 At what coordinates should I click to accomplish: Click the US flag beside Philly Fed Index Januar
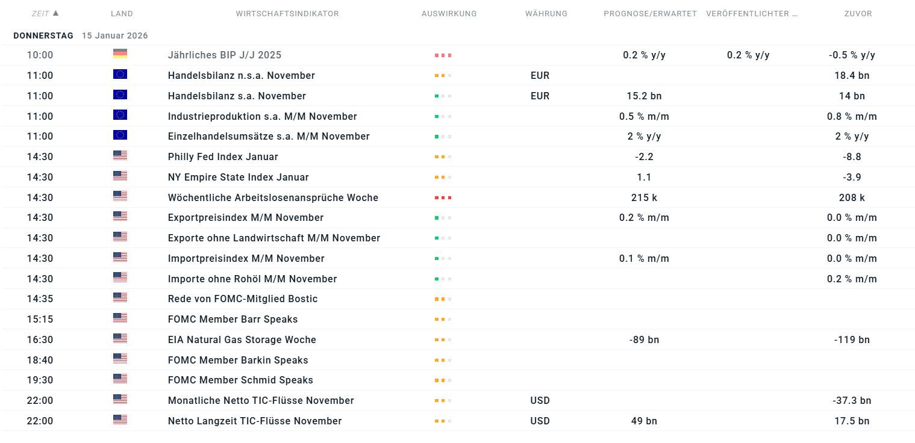point(120,156)
